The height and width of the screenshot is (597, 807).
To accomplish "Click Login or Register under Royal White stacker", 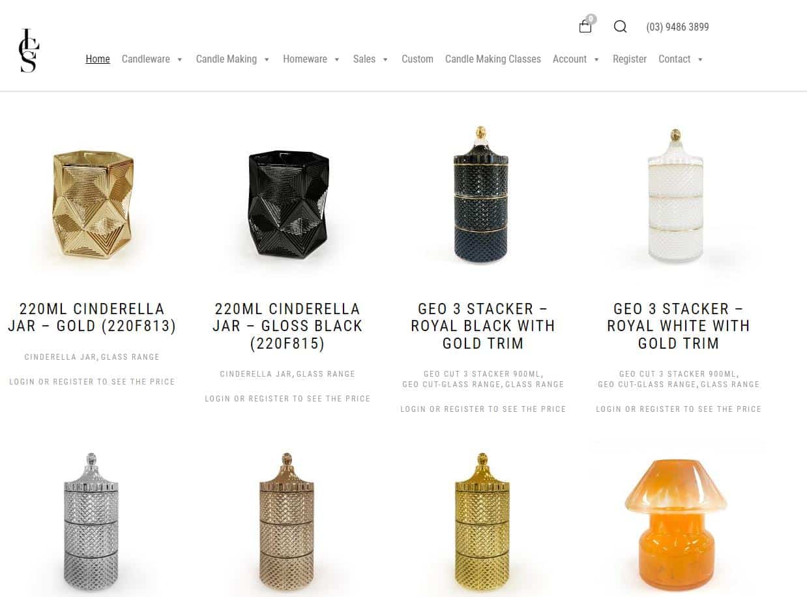I will tap(679, 409).
